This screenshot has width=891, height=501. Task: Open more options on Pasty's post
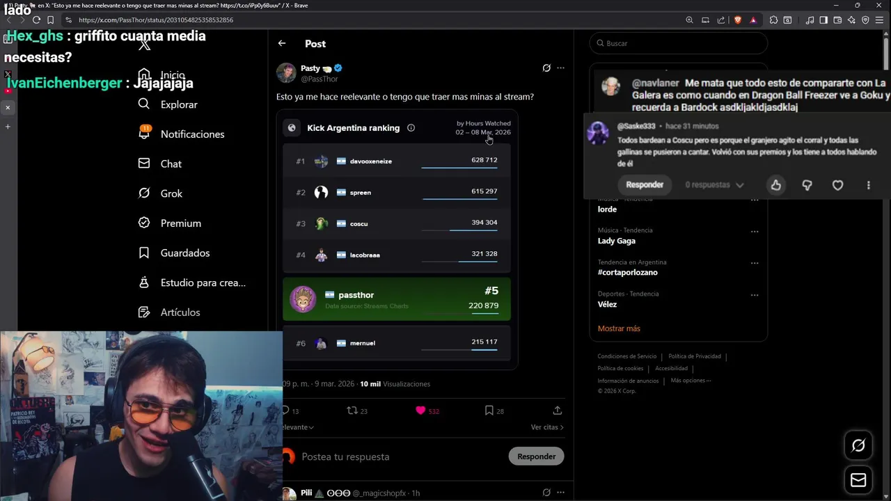(x=560, y=68)
